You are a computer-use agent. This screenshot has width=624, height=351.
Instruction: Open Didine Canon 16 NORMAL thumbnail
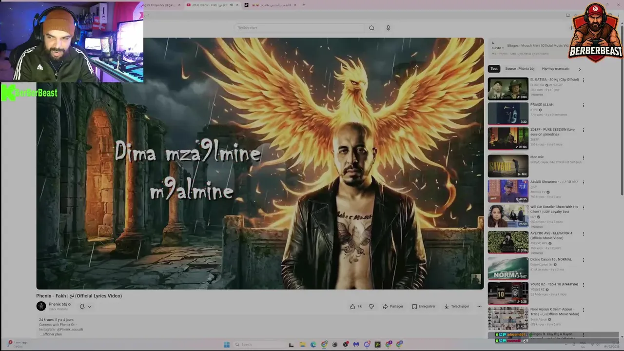tap(508, 268)
